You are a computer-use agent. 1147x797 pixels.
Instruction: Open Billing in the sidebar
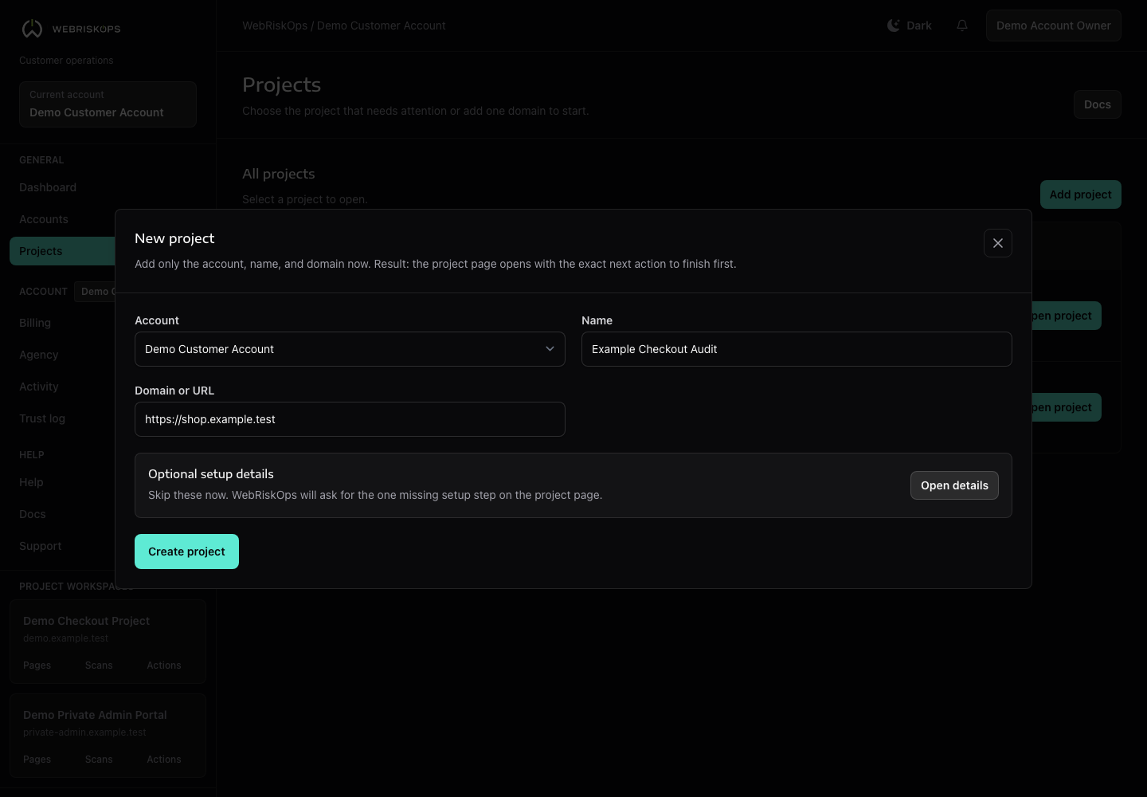coord(35,323)
